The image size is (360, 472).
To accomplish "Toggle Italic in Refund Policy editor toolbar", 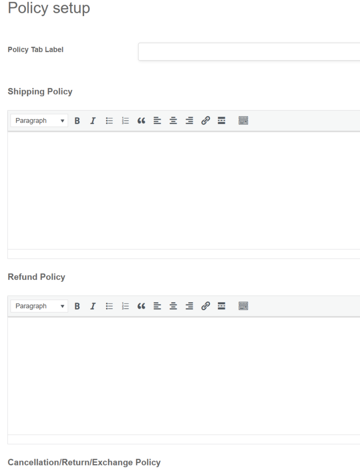I will (x=93, y=306).
